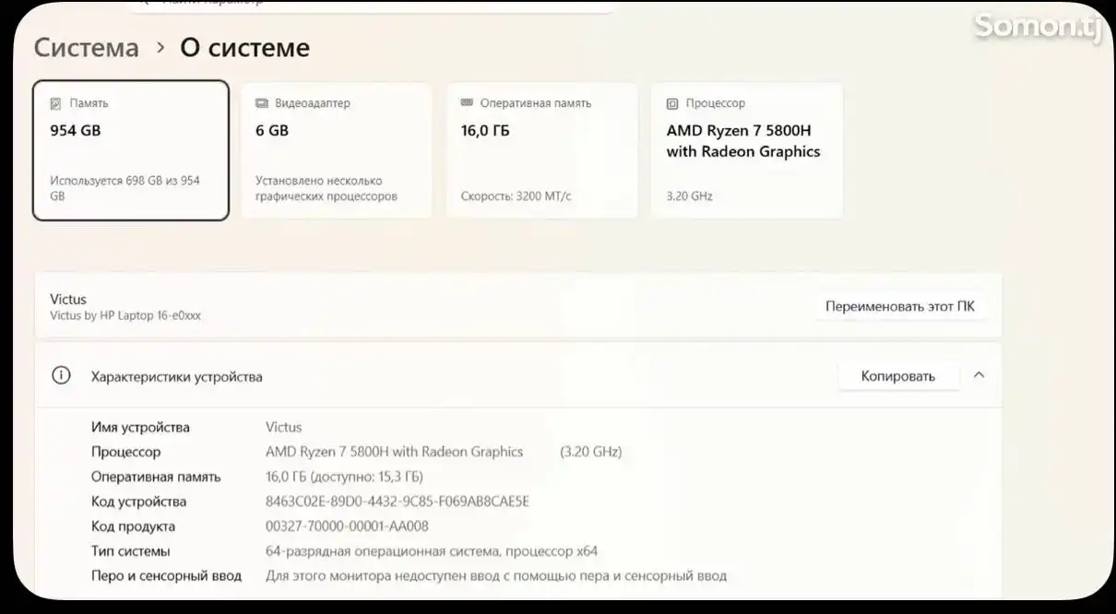Click the Перо и сенсорный ввод label

click(166, 576)
